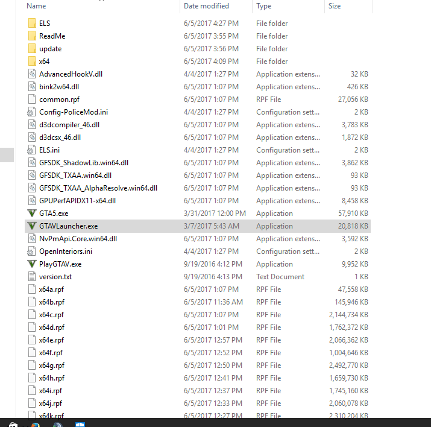Select the GFSDK_ShadowLib.win64.dll file icon
431x427 pixels.
(32, 162)
